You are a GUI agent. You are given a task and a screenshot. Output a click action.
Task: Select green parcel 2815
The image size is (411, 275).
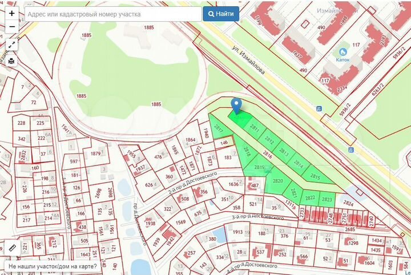click(x=314, y=176)
